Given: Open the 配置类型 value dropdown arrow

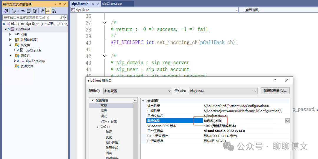Looking at the screenshot, I should click(x=287, y=121).
